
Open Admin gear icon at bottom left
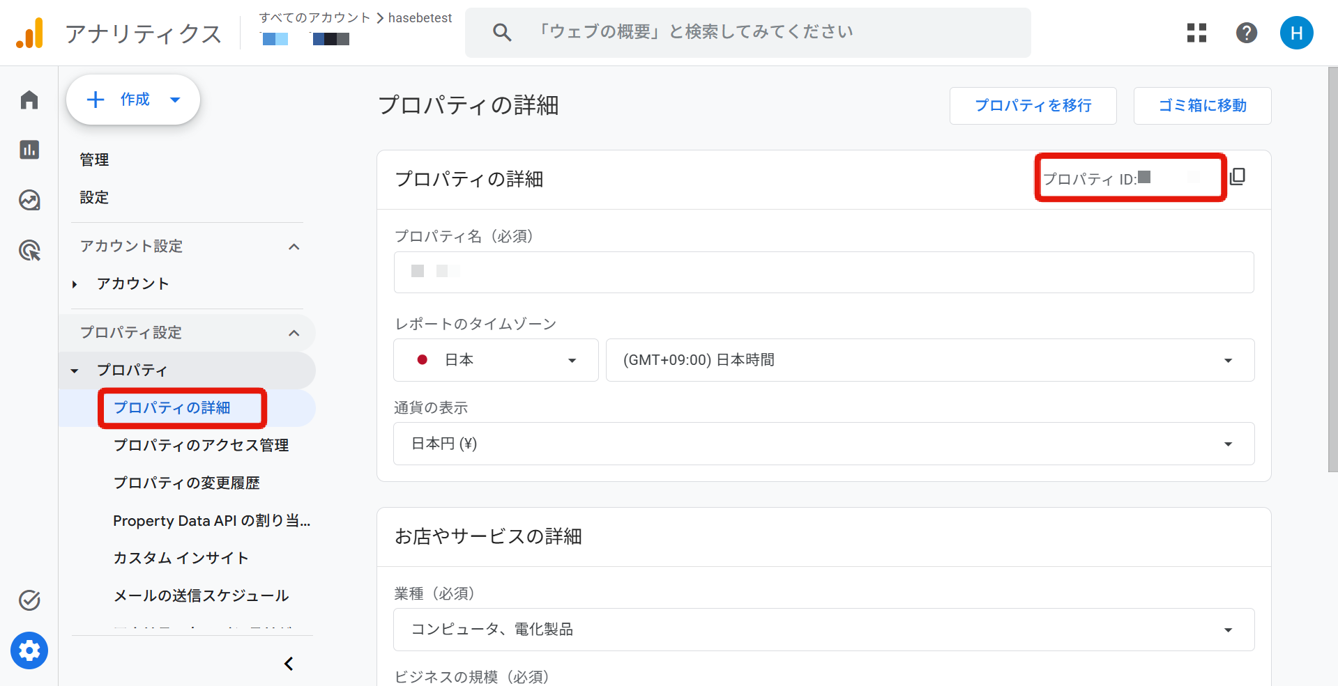point(29,650)
